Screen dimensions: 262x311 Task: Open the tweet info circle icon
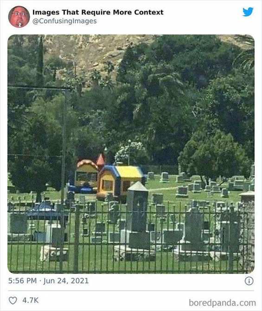click(249, 281)
